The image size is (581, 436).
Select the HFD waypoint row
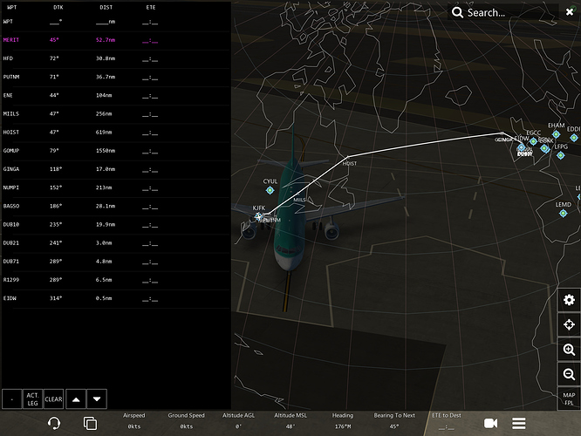[116, 58]
